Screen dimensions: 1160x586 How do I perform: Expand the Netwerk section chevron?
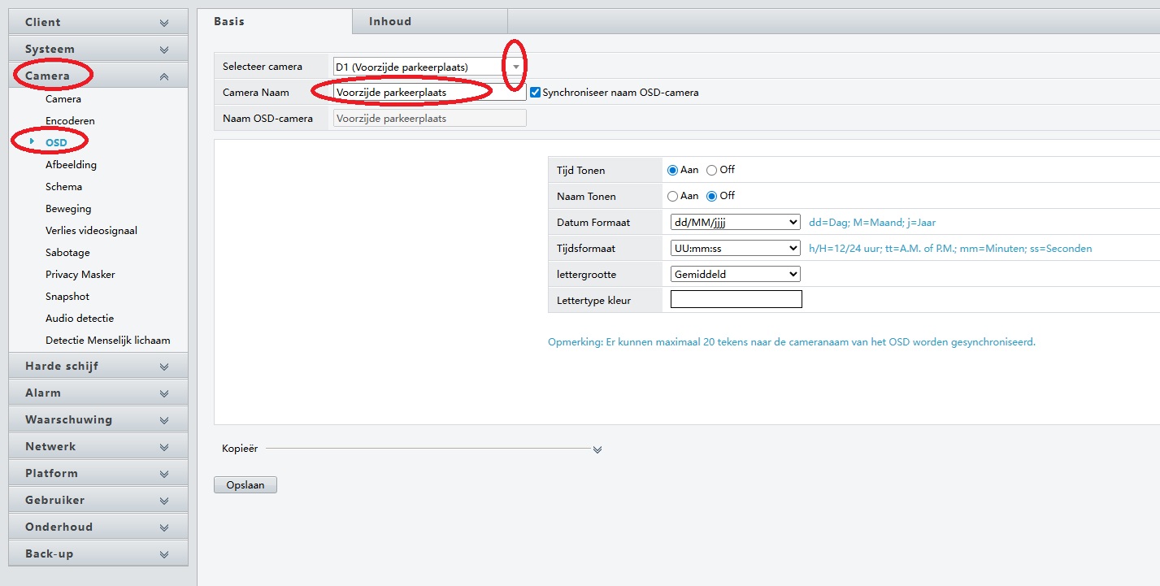point(164,447)
